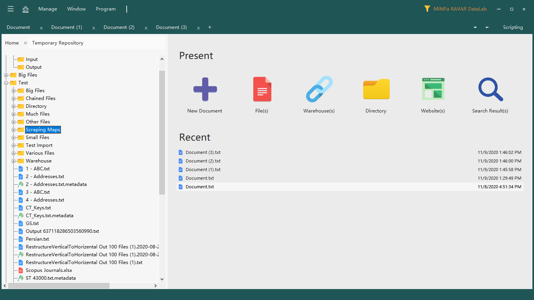Screen dimensions: 534x300
Task: Select Scopus Journals.xlsx in the tree
Action: (x=48, y=270)
